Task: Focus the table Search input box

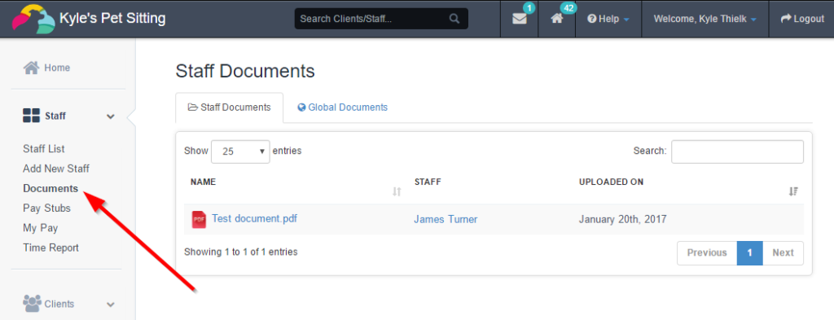Action: pyautogui.click(x=737, y=151)
